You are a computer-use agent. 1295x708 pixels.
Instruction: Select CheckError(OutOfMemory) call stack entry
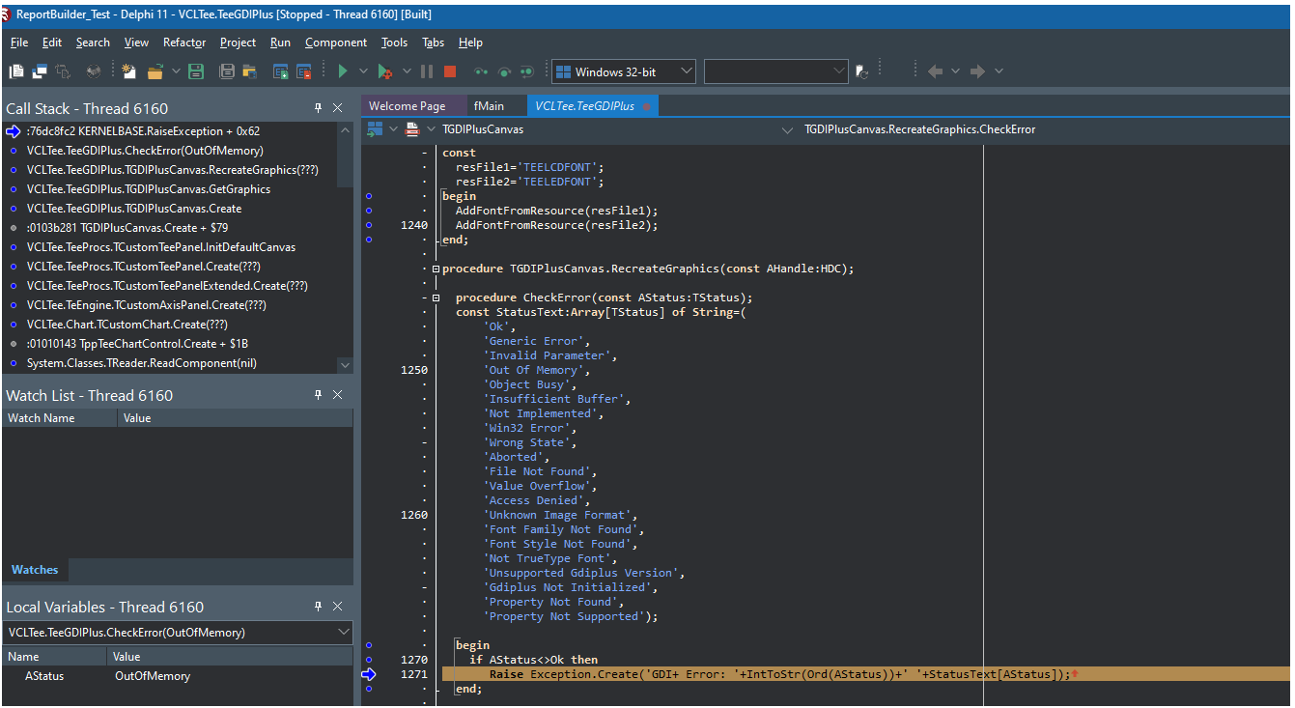pos(171,151)
